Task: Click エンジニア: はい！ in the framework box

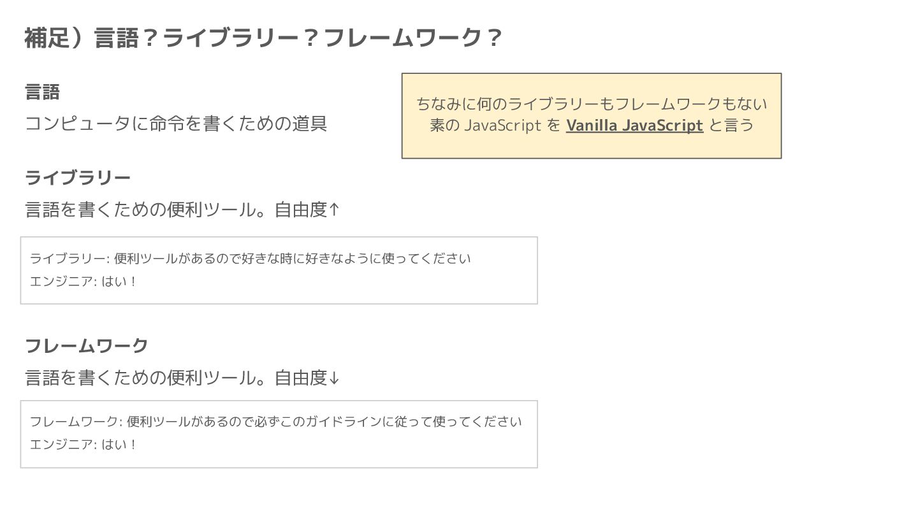Action: [x=84, y=445]
